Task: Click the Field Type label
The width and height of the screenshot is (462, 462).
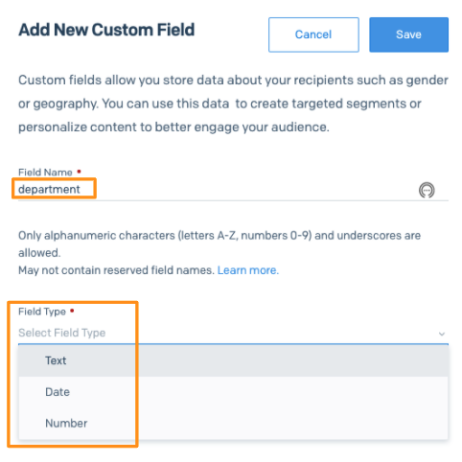Action: [42, 312]
